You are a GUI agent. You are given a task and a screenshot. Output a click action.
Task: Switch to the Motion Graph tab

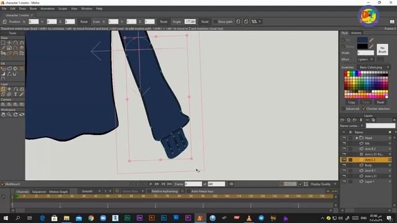58,191
